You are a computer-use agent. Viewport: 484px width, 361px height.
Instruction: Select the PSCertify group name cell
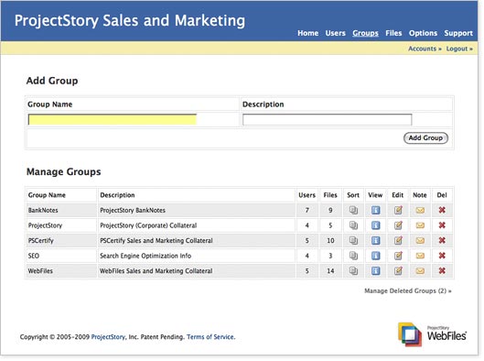pos(61,240)
